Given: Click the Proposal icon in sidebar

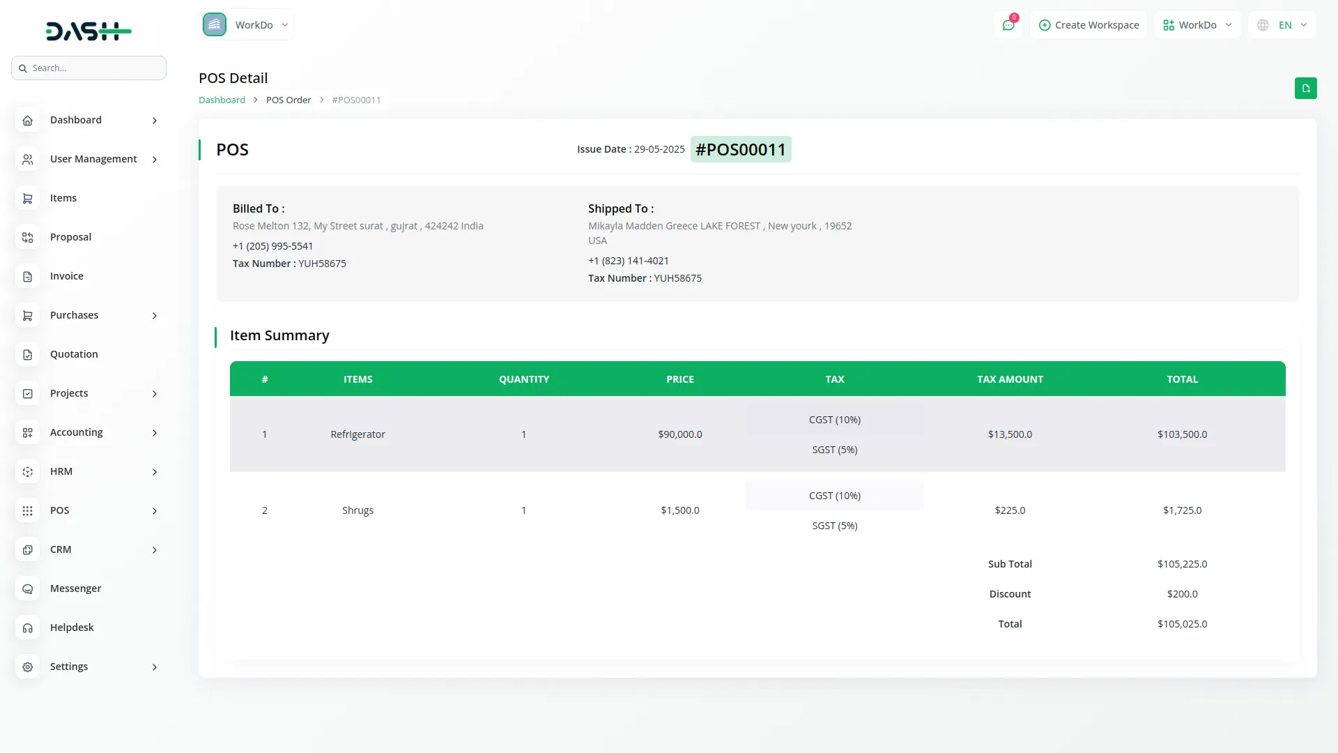Looking at the screenshot, I should click(27, 238).
